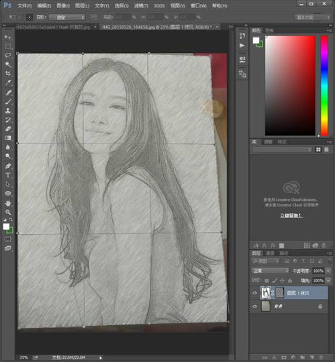Toggle lock transparent pixels
The width and height of the screenshot is (335, 362).
click(x=267, y=280)
